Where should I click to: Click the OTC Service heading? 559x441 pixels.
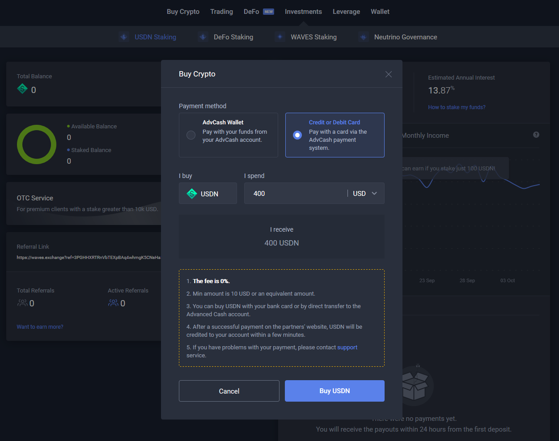coord(35,198)
